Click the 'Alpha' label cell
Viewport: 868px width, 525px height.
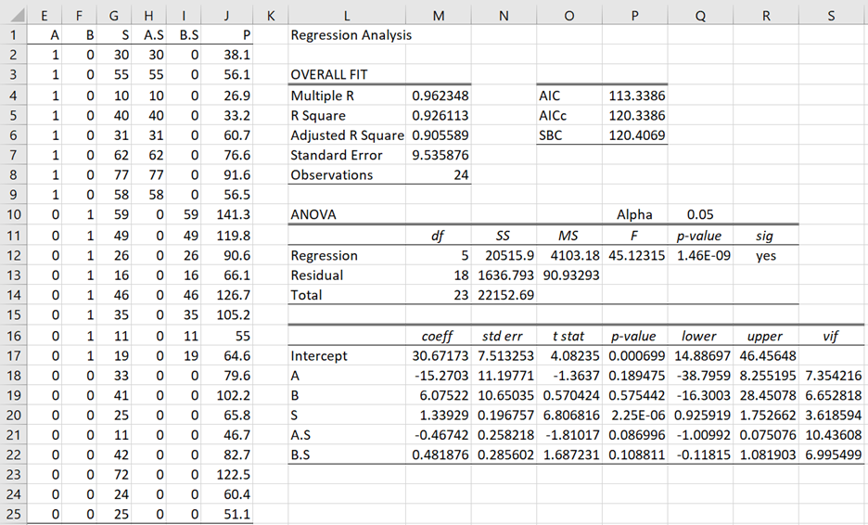[x=635, y=214]
